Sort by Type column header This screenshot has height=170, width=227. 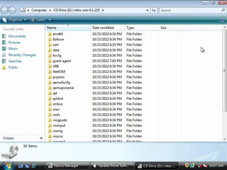point(142,27)
